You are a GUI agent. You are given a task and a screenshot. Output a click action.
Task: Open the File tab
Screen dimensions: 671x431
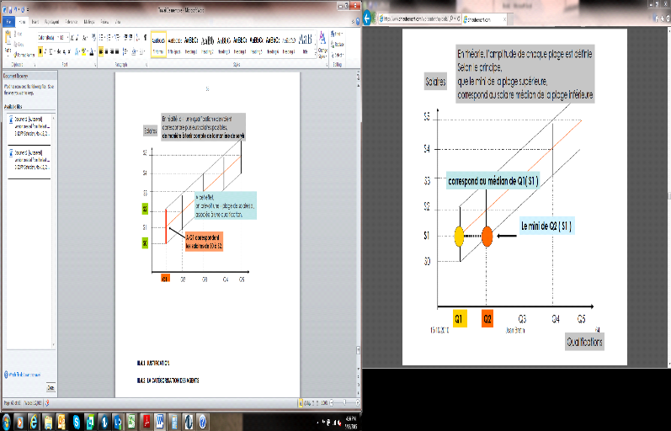point(8,22)
